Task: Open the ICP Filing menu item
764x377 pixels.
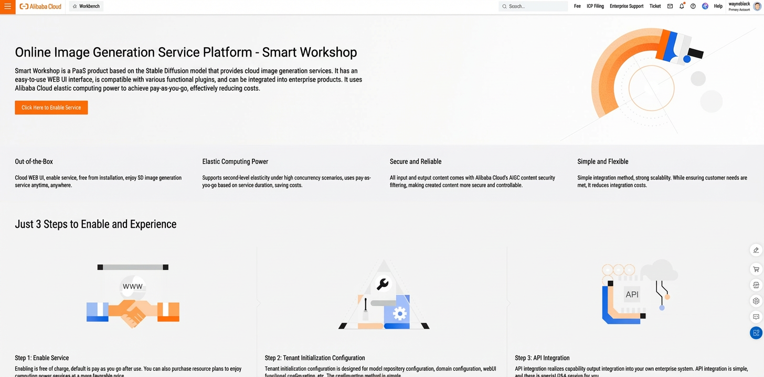Action: pyautogui.click(x=595, y=6)
